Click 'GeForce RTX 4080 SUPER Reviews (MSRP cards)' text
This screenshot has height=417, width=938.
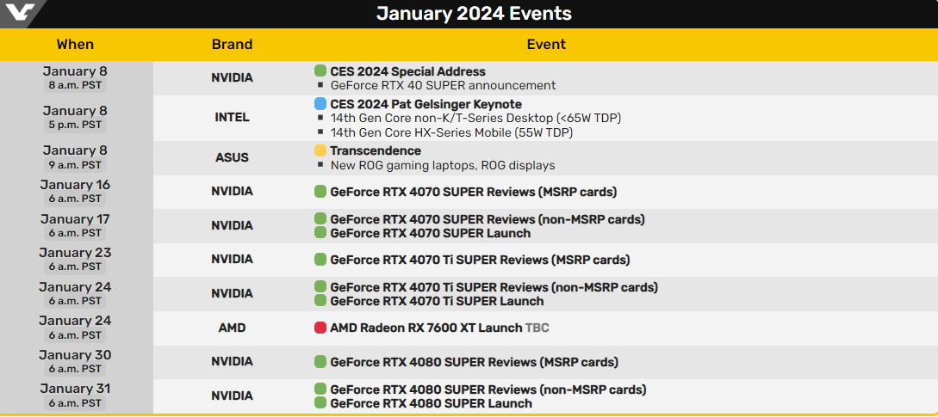475,362
